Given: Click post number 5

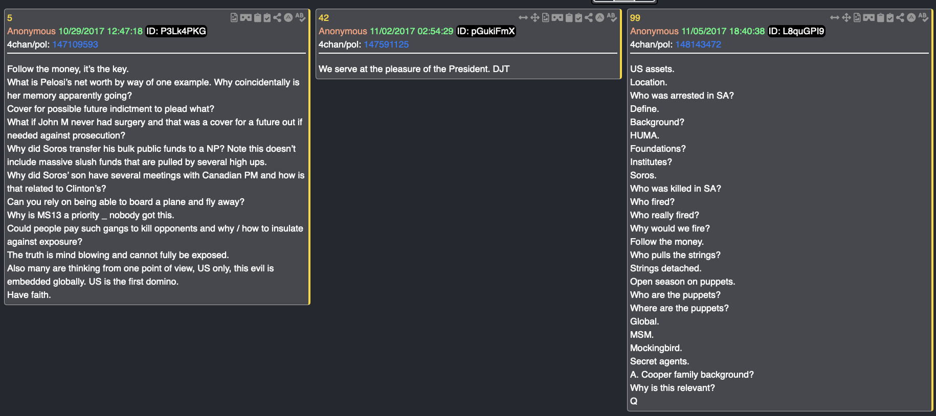Looking at the screenshot, I should [10, 18].
